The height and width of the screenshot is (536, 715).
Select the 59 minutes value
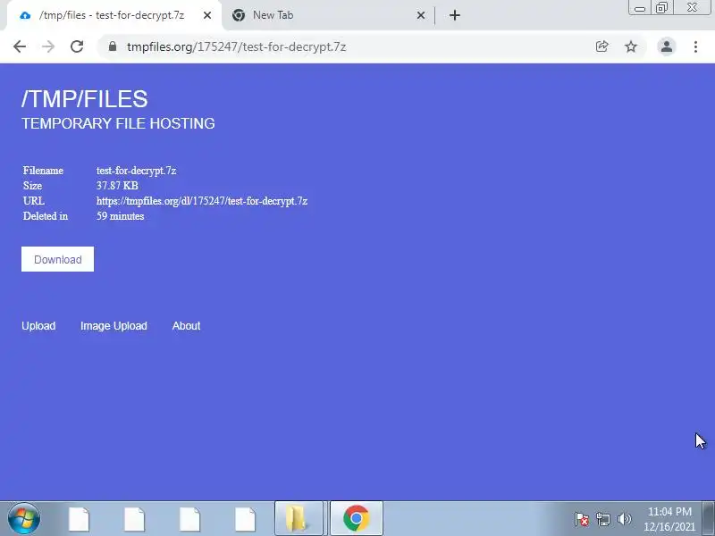[121, 216]
